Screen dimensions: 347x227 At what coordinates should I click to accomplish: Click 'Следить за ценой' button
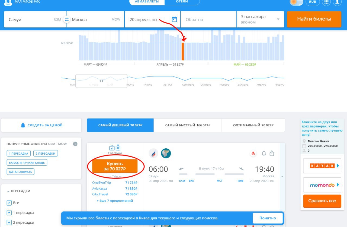[41, 125]
